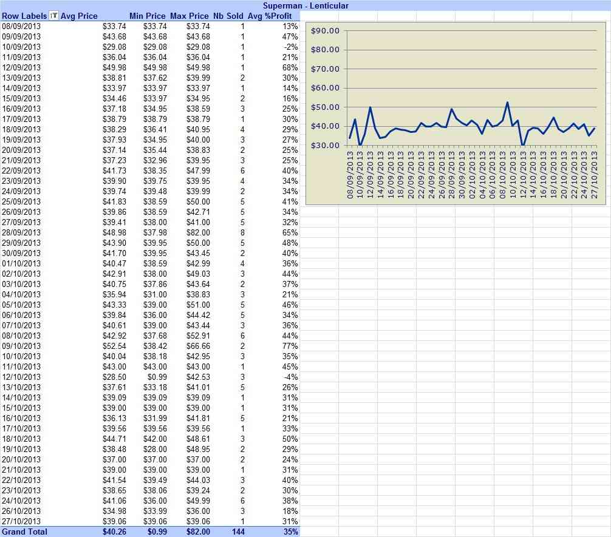Click the Grand Total average price $40.26
Image resolution: width=611 pixels, height=537 pixels.
point(114,532)
